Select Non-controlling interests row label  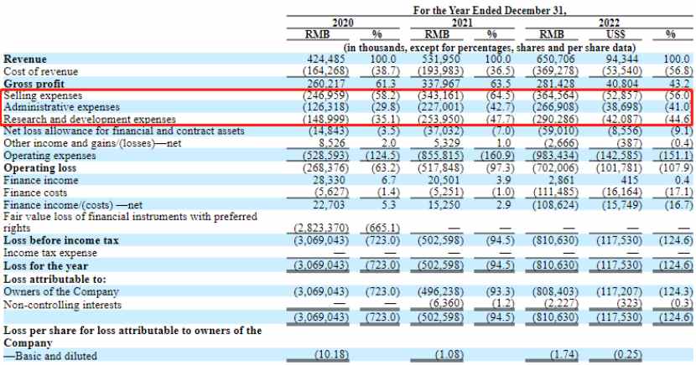tap(62, 305)
